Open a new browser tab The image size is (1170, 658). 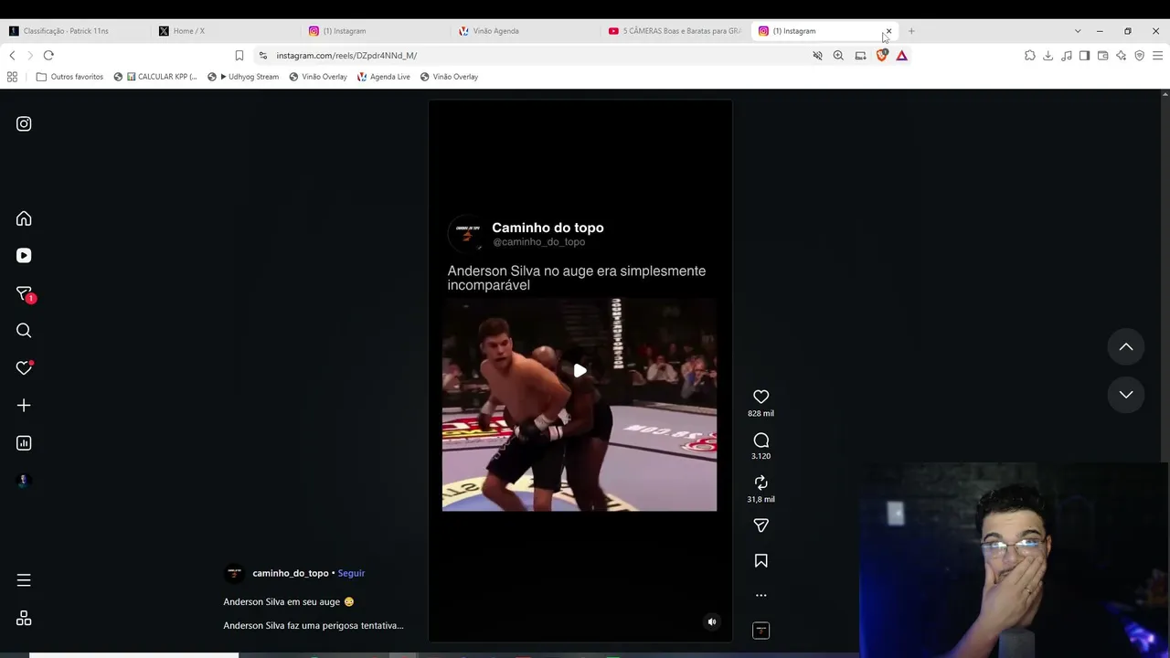[911, 31]
